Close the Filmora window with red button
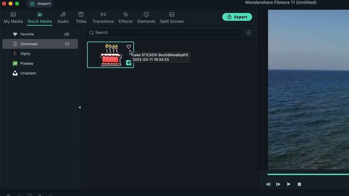The image size is (349, 196). [4, 4]
